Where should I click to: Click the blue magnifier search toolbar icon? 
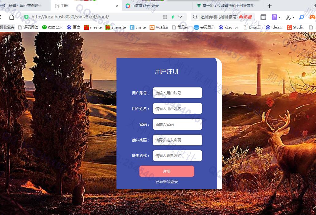point(302,17)
